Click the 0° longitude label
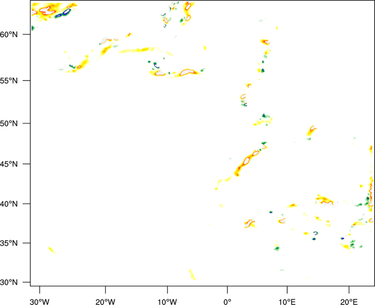This screenshot has width=375, height=305. click(x=227, y=302)
